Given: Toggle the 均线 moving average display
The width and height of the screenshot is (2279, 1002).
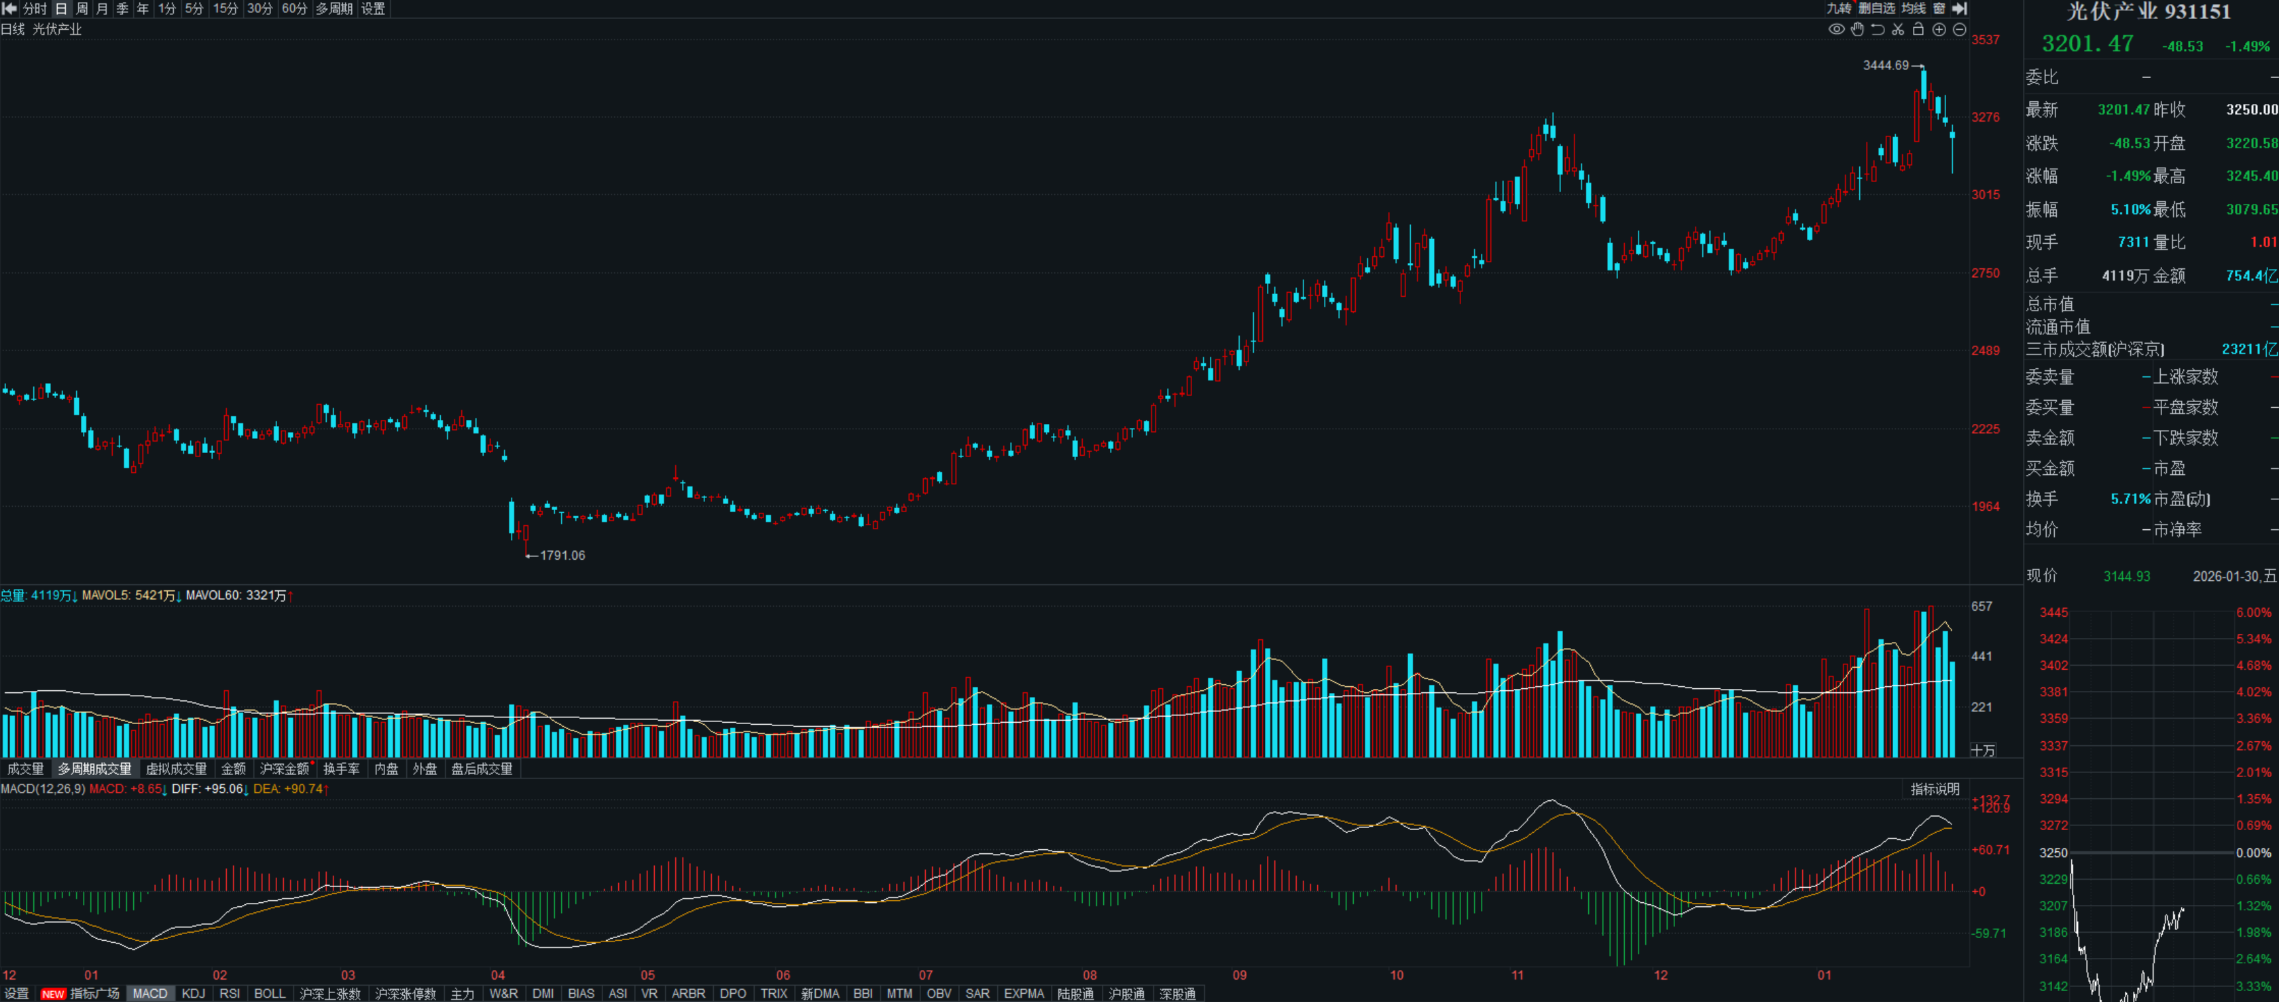Looking at the screenshot, I should click(1914, 8).
